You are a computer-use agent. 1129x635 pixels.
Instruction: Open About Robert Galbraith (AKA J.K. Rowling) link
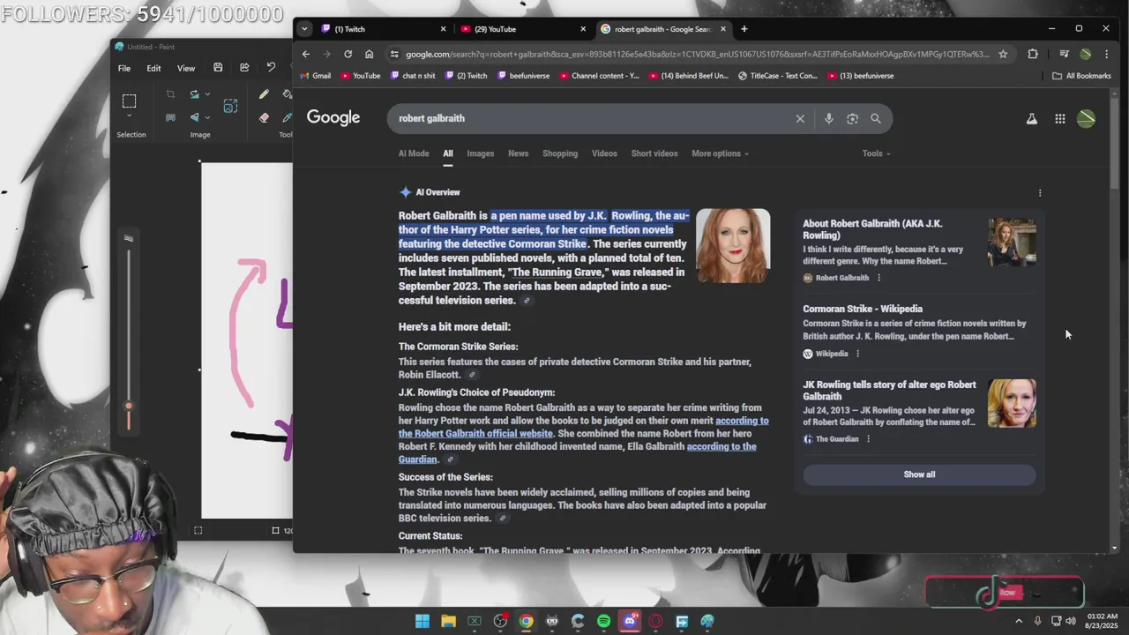(872, 229)
